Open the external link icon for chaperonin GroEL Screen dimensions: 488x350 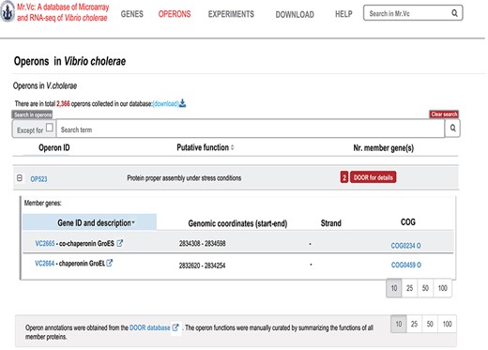click(x=109, y=263)
